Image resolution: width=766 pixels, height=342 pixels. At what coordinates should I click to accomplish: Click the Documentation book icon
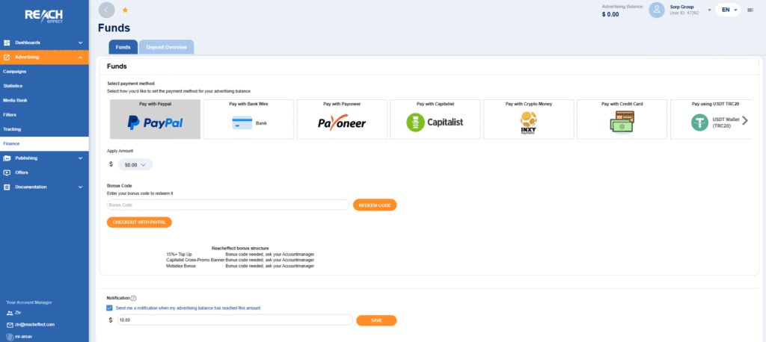(x=7, y=187)
